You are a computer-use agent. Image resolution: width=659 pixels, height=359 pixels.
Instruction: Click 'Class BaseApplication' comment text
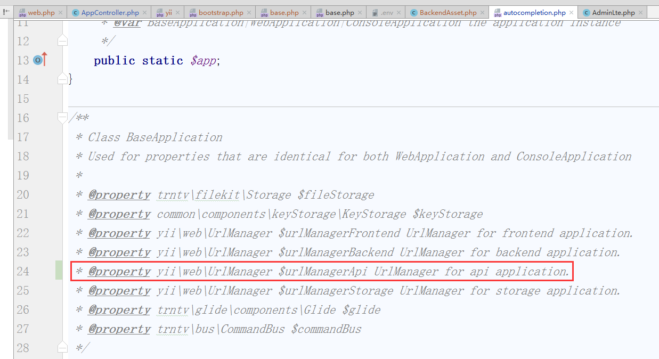point(155,137)
